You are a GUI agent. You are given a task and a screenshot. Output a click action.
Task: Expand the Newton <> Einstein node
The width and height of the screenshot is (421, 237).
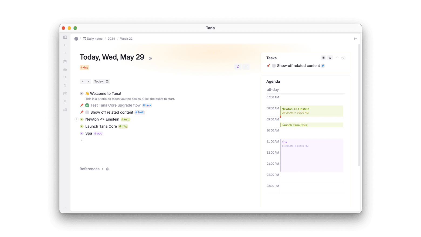coord(77,119)
